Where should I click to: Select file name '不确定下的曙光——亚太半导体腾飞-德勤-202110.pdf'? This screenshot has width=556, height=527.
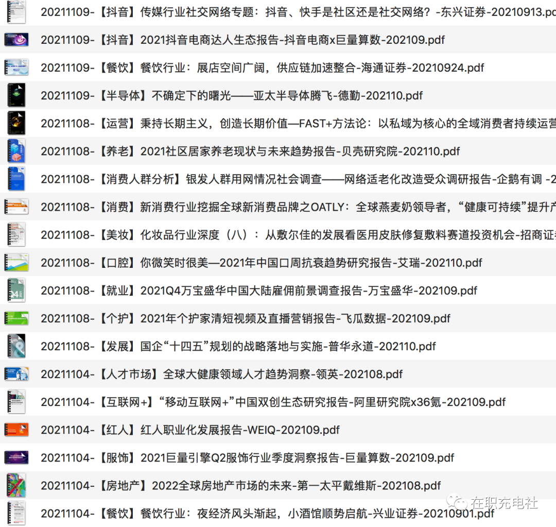coord(287,96)
